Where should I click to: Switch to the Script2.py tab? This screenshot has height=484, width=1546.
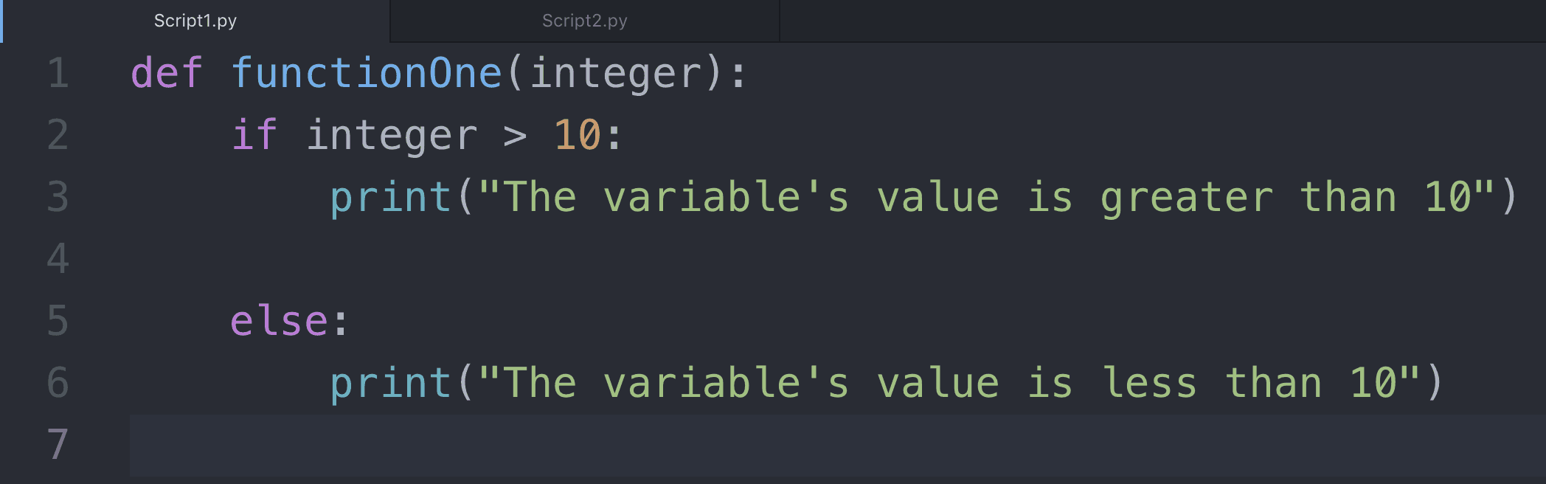pyautogui.click(x=584, y=21)
